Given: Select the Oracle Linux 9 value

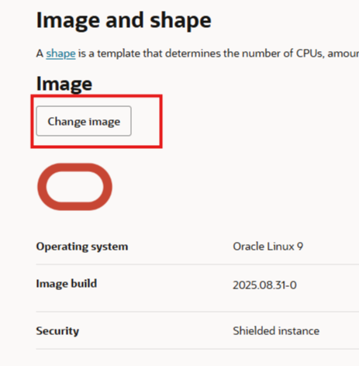Looking at the screenshot, I should (268, 247).
